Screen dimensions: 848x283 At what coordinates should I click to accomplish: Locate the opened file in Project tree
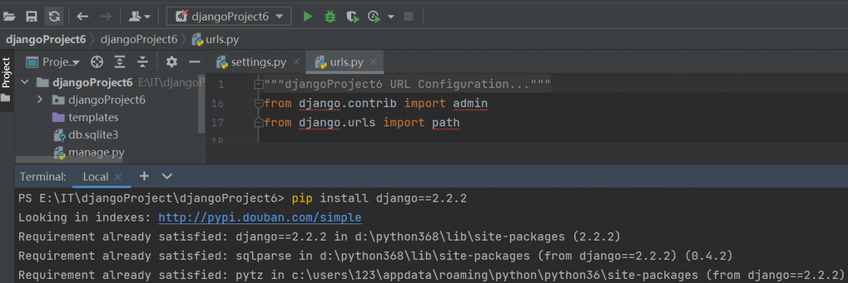point(97,62)
